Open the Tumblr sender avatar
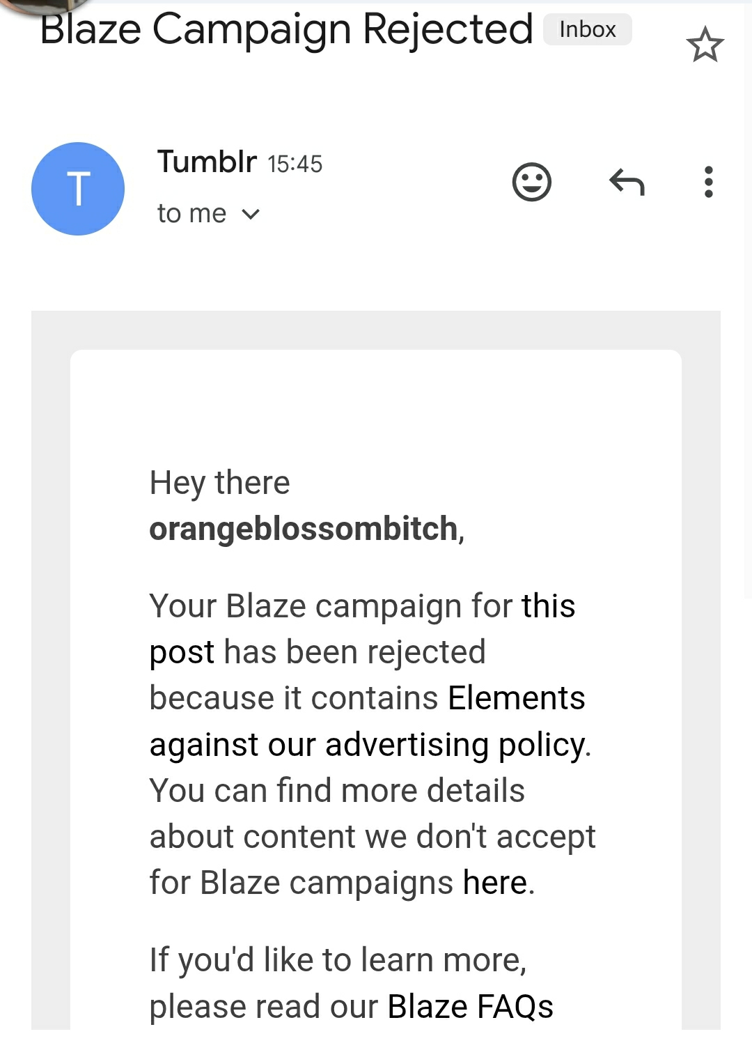752x1050 pixels. click(78, 189)
